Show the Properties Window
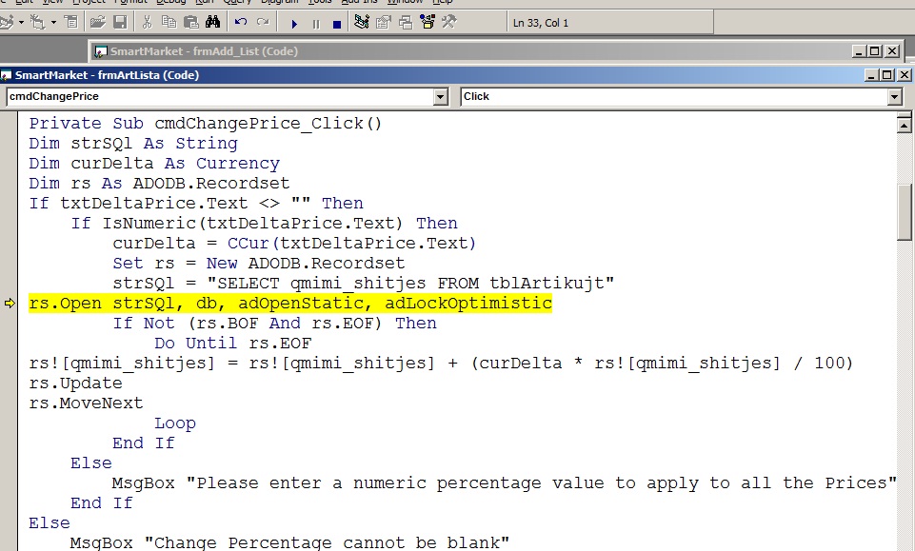Screen dimensions: 915x551 coord(384,23)
